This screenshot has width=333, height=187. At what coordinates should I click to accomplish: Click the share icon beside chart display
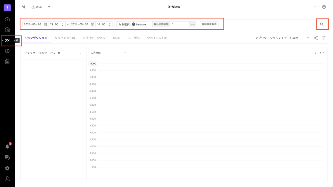(316, 38)
